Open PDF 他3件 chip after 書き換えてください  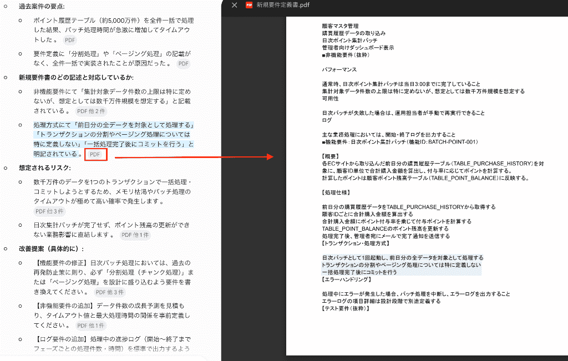(x=110, y=292)
